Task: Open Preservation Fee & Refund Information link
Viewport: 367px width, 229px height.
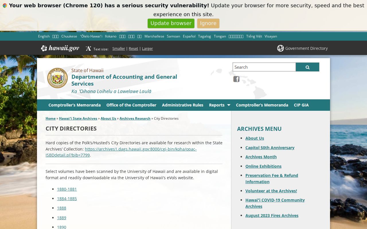Action: pyautogui.click(x=272, y=178)
